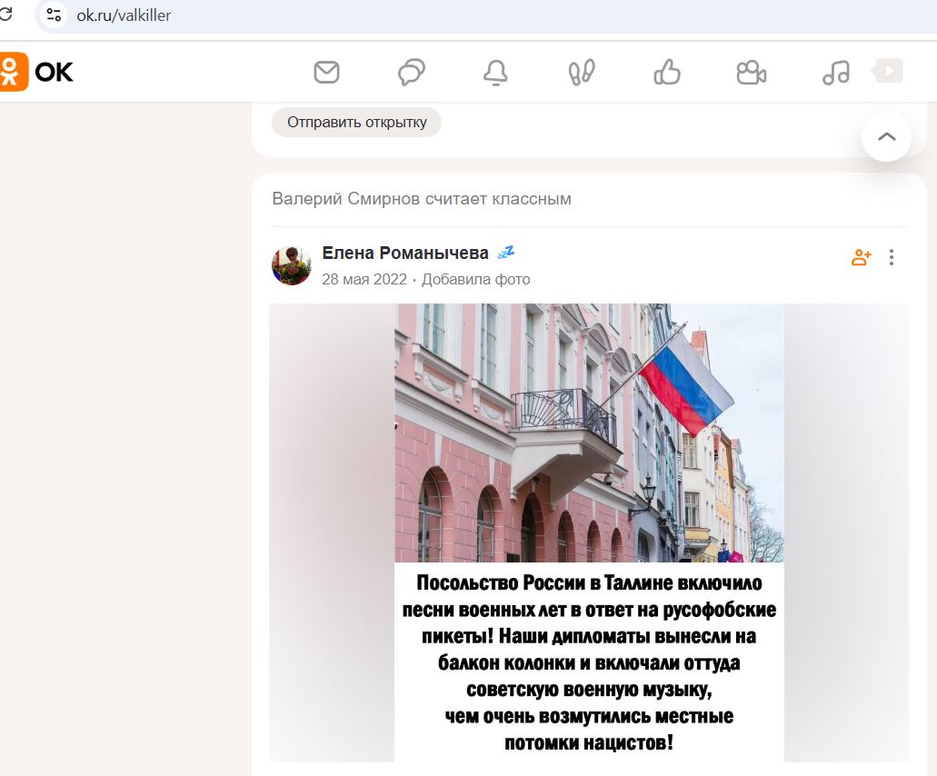Screen dimensions: 937x776
Task: Open events thumbs-up icon
Action: pos(667,73)
